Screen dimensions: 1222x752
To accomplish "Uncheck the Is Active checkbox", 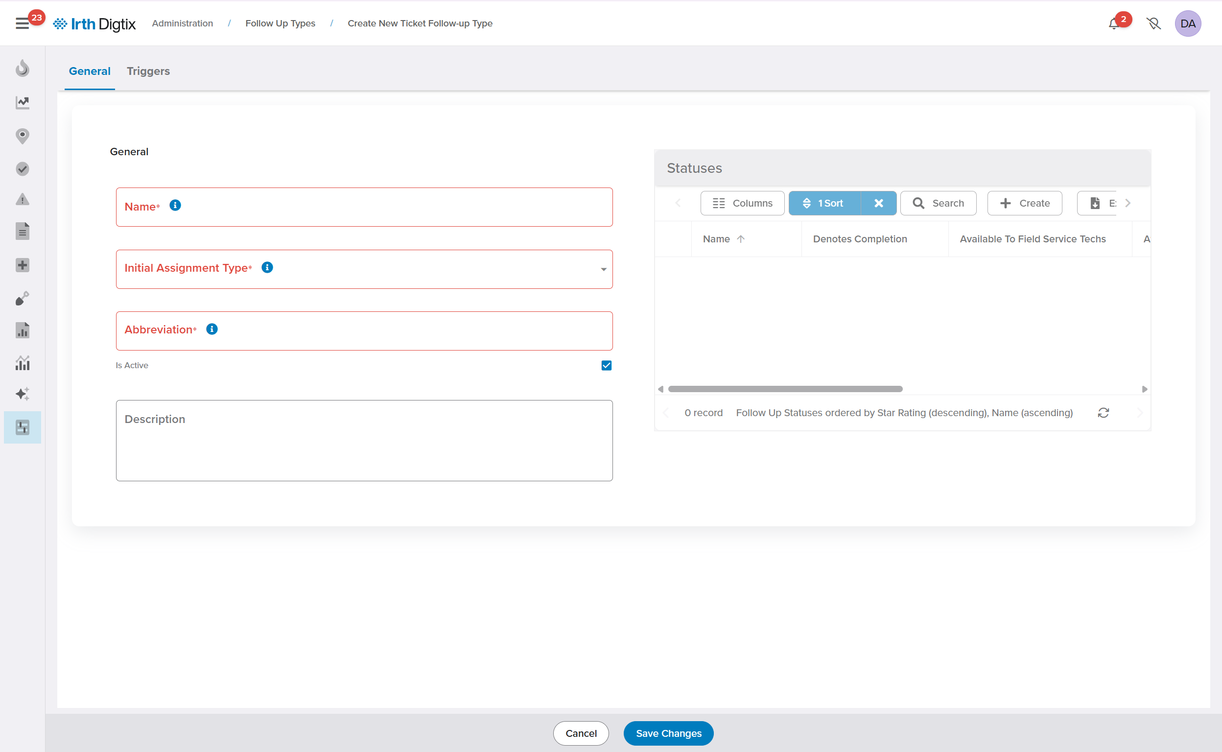I will pos(606,366).
